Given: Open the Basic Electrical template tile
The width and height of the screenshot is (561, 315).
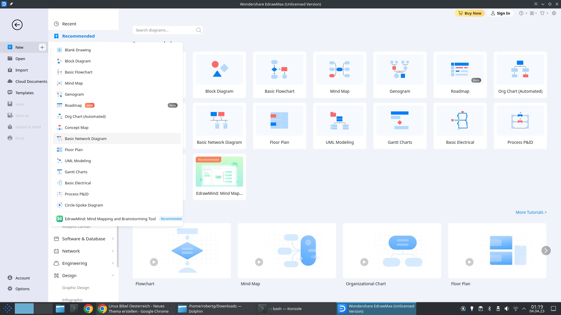Looking at the screenshot, I should [460, 126].
